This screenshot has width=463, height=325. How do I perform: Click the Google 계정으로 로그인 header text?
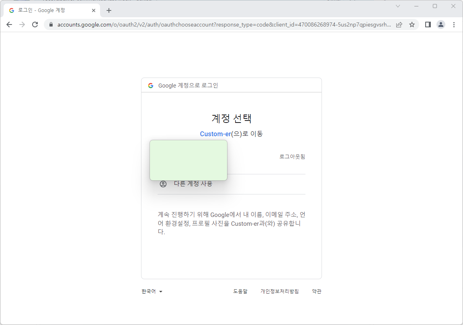188,86
